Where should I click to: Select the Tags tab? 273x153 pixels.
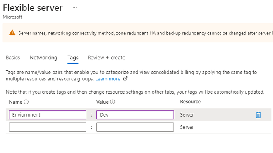click(x=73, y=58)
